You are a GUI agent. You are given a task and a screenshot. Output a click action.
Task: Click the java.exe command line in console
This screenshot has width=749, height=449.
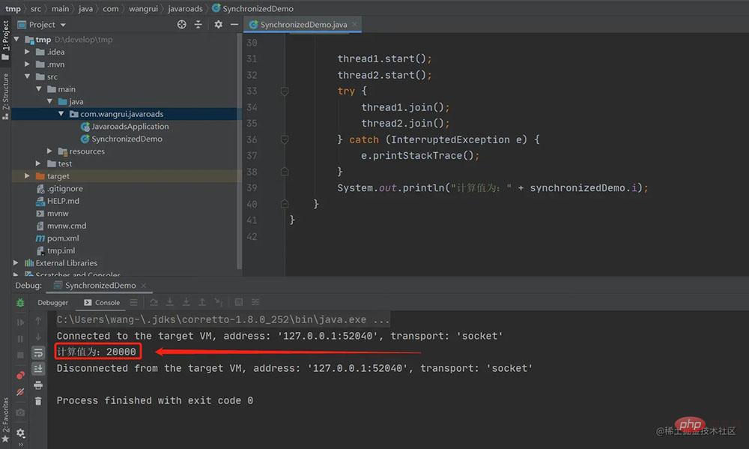(222, 319)
